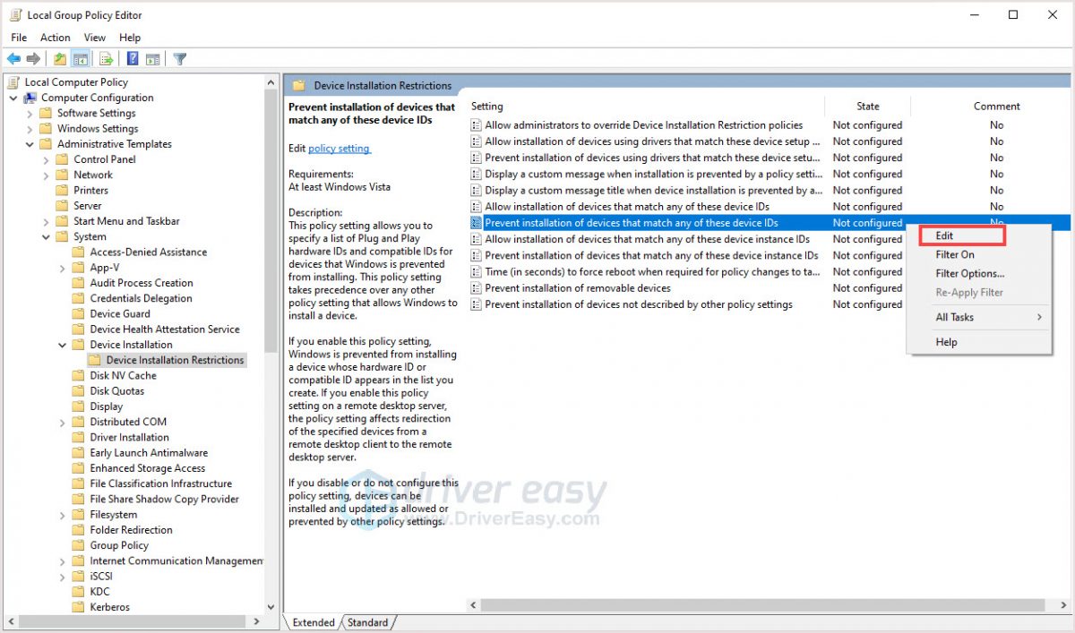This screenshot has height=633, width=1075.
Task: Open Help using the question mark icon
Action: click(x=131, y=58)
